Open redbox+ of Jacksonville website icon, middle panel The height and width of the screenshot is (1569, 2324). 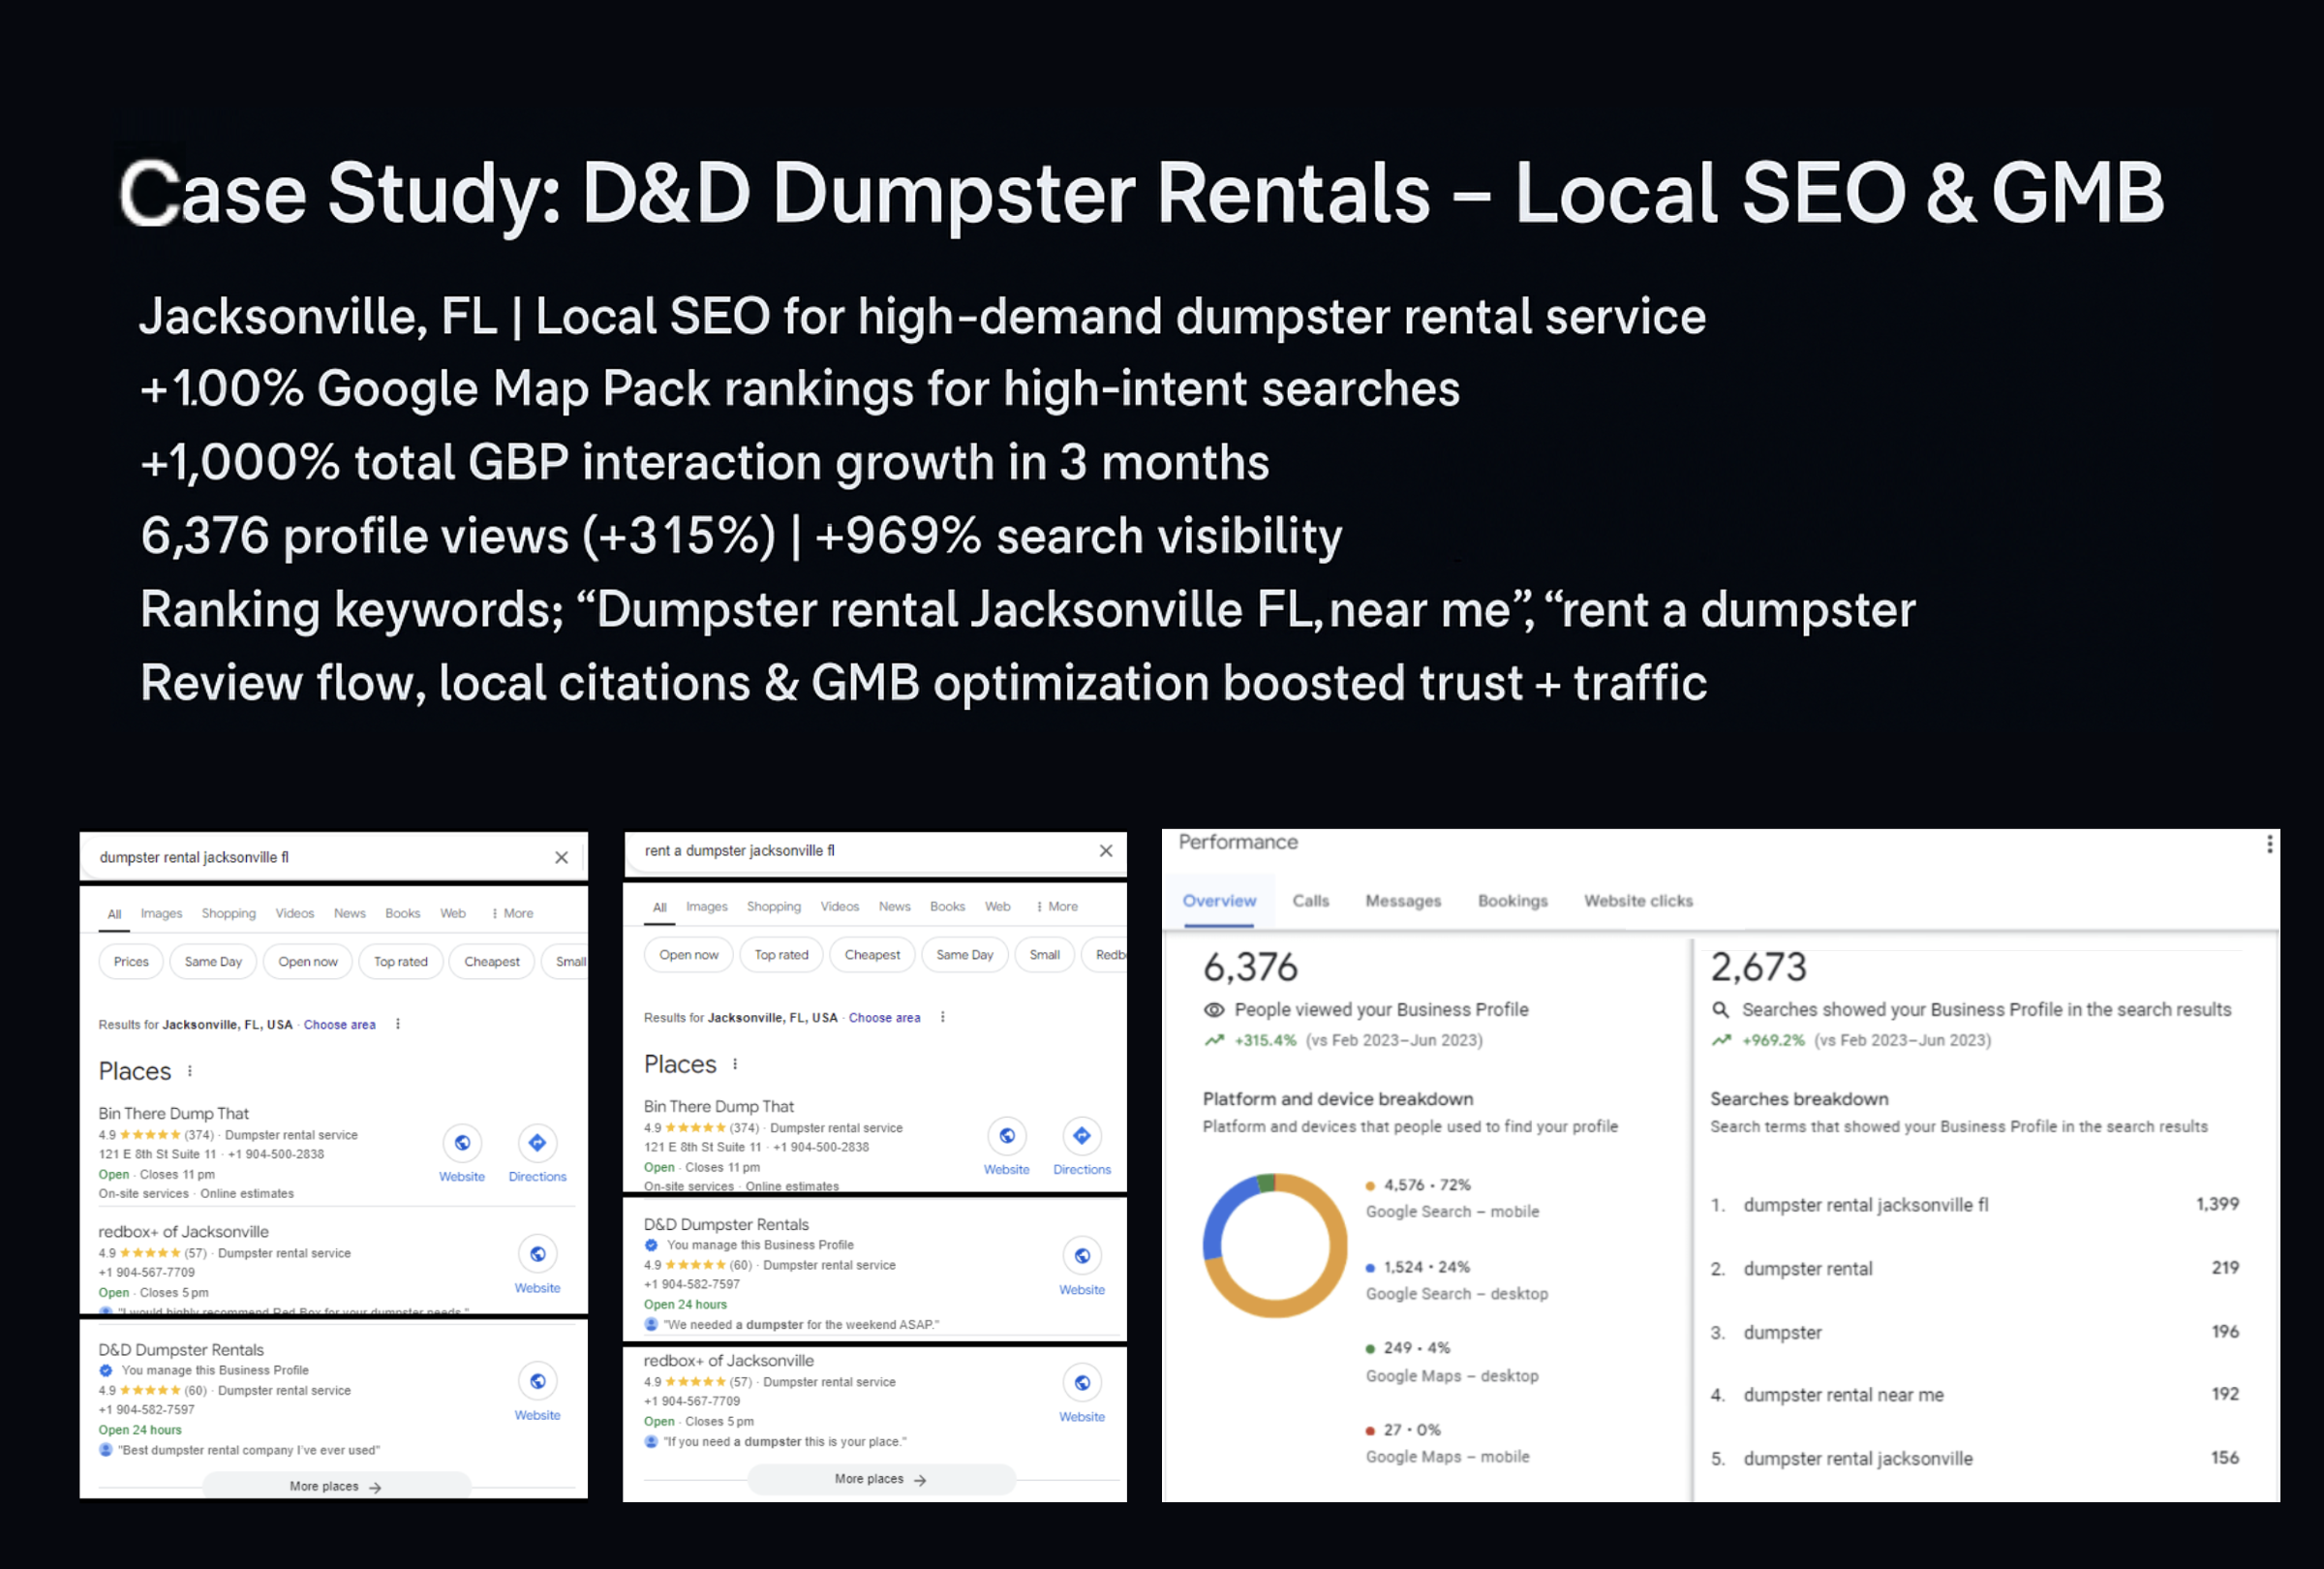point(1082,1383)
